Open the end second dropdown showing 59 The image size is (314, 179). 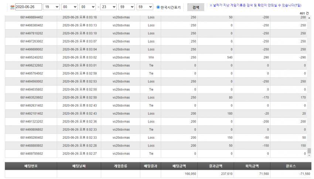144,7
